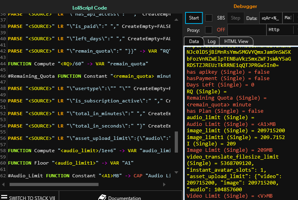Viewport: 298px width, 200px height.
Task: Click the 'image_limit (Single) = 209715200' entry
Action: 236,131
